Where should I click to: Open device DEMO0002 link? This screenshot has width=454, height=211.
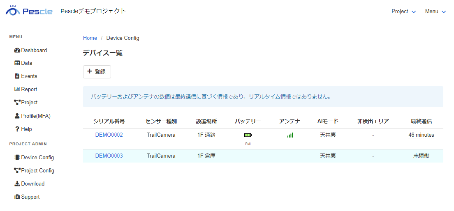tap(109, 135)
